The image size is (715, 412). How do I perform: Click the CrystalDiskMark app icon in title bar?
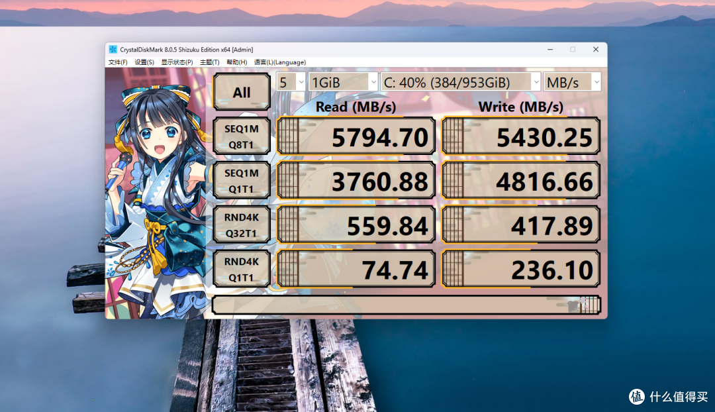coord(113,49)
